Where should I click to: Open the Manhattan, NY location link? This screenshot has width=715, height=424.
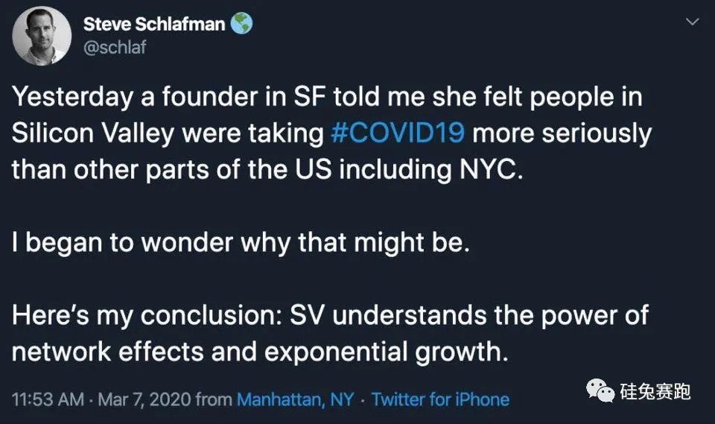point(295,399)
